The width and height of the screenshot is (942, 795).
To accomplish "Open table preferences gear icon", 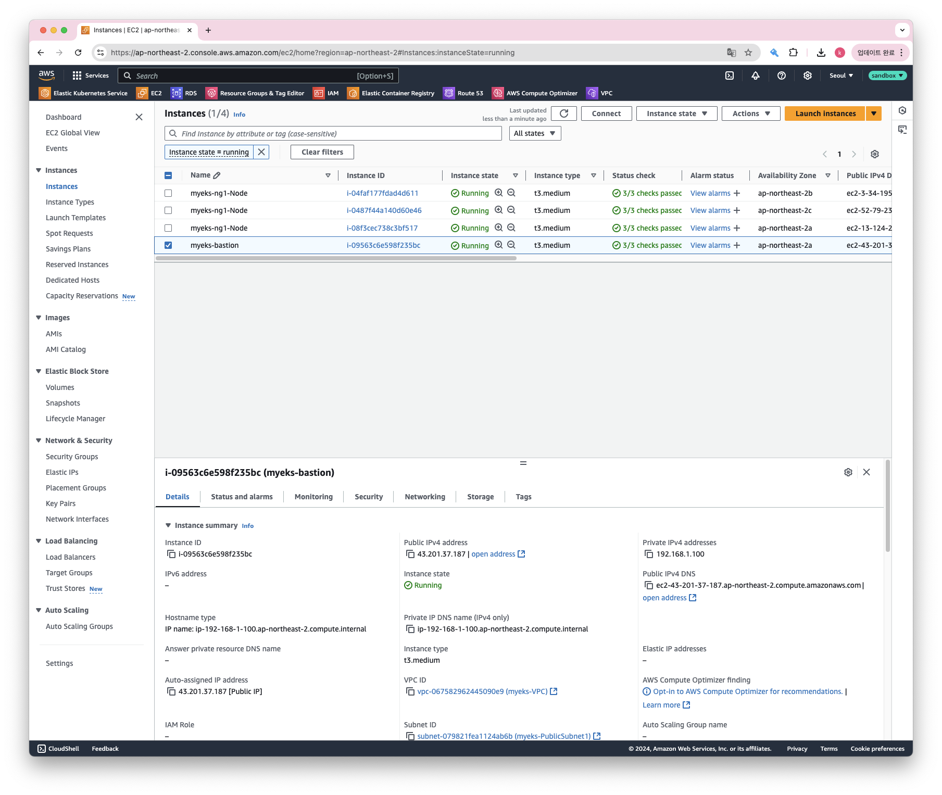I will pyautogui.click(x=875, y=154).
